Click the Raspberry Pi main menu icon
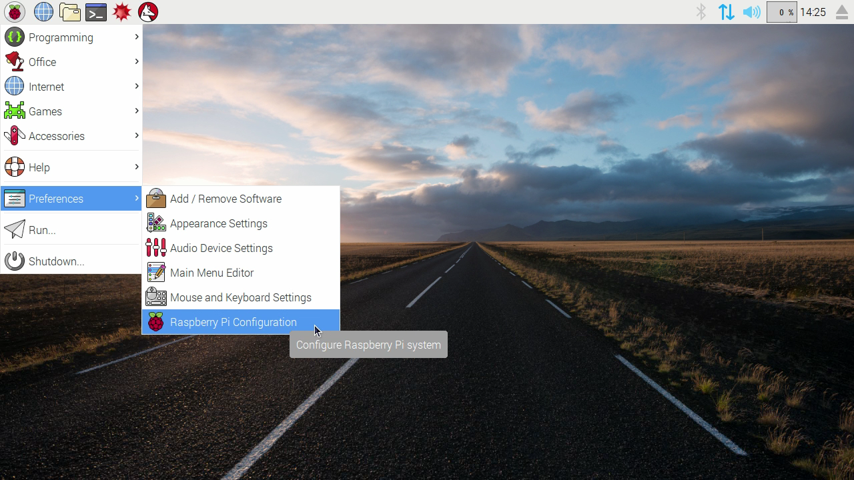854x480 pixels. pos(15,12)
